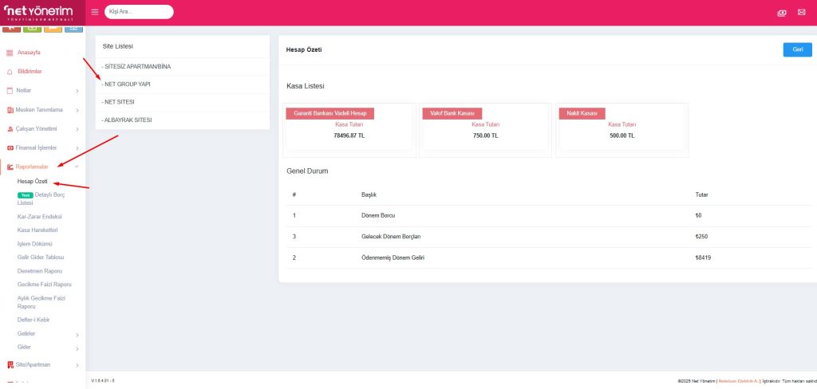Click the Site/Apartman building icon

click(x=10, y=364)
